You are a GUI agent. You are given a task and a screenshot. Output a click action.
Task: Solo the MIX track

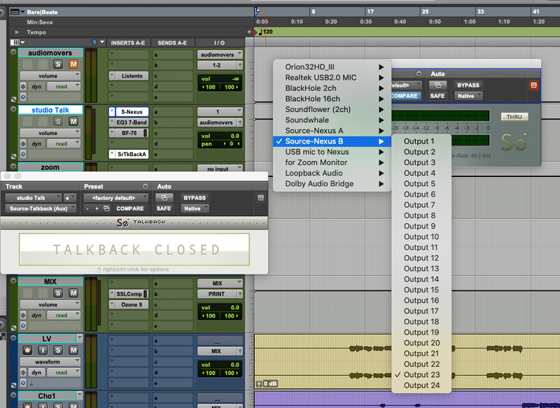[58, 293]
